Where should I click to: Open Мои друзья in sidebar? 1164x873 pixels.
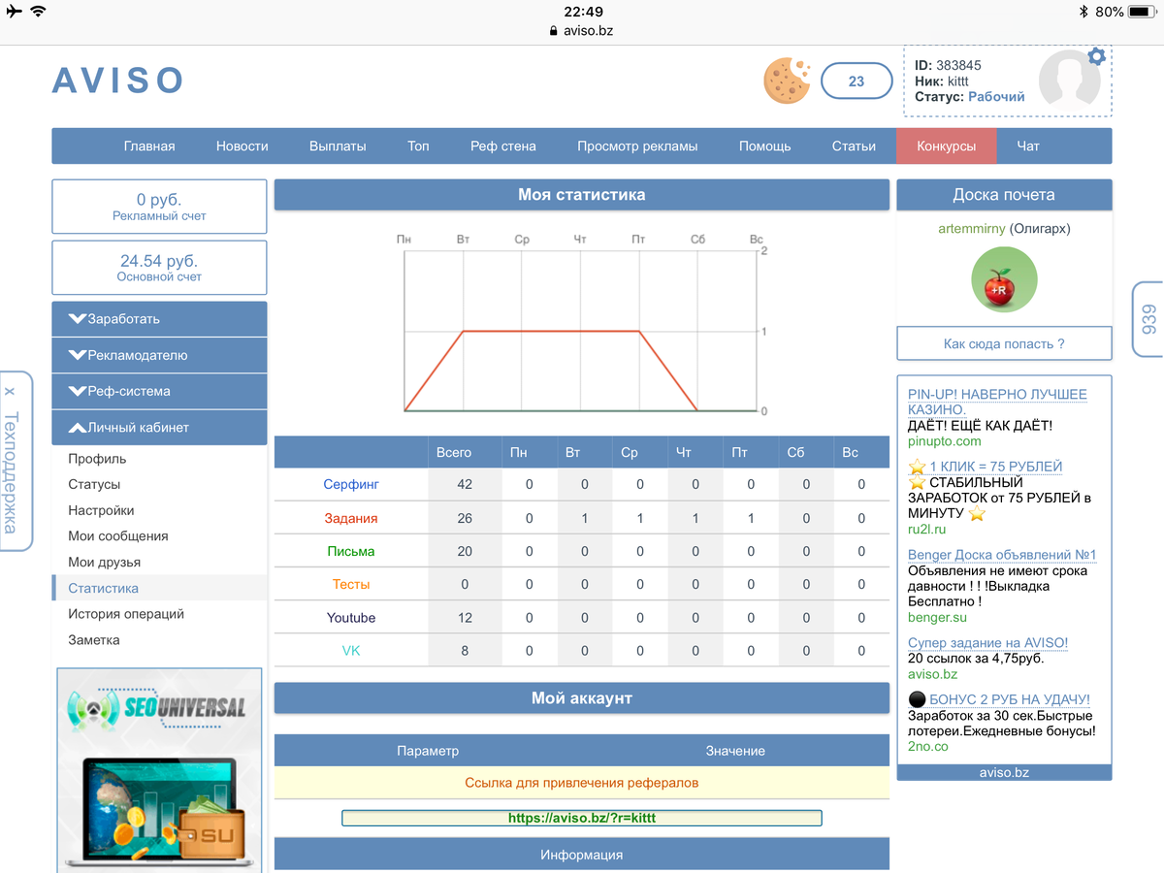coord(105,562)
